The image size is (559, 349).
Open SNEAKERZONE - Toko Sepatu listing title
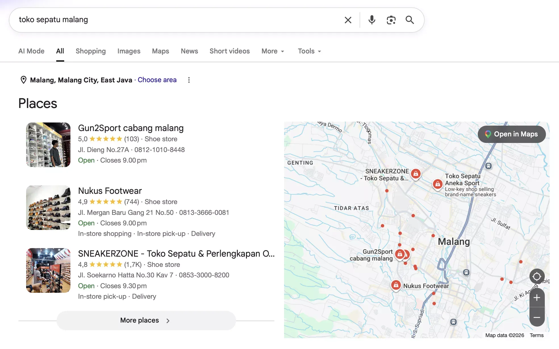(x=176, y=254)
